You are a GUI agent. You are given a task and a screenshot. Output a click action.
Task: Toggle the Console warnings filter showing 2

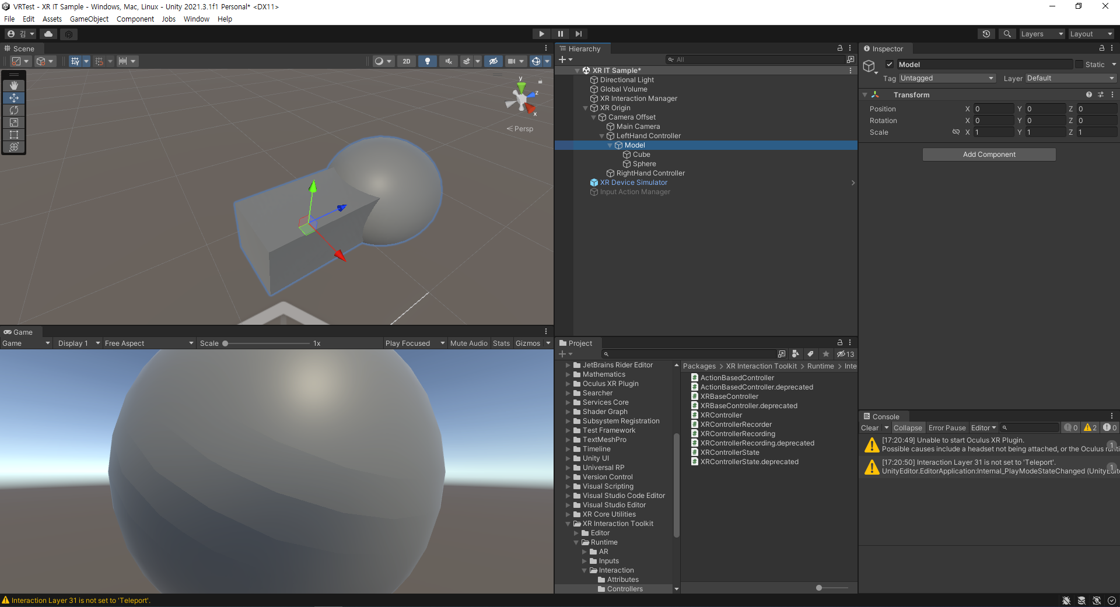point(1090,428)
